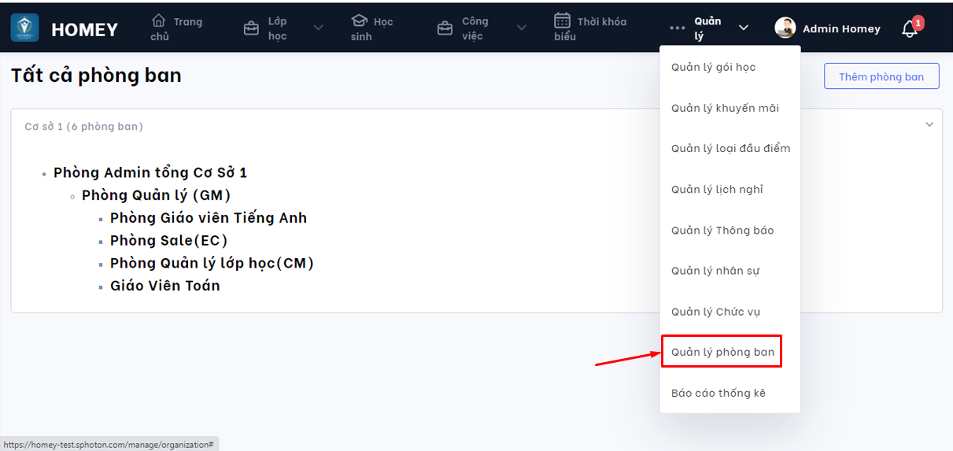Click the Admin Homey avatar picture
Screen dimensions: 953x451
pyautogui.click(x=785, y=28)
